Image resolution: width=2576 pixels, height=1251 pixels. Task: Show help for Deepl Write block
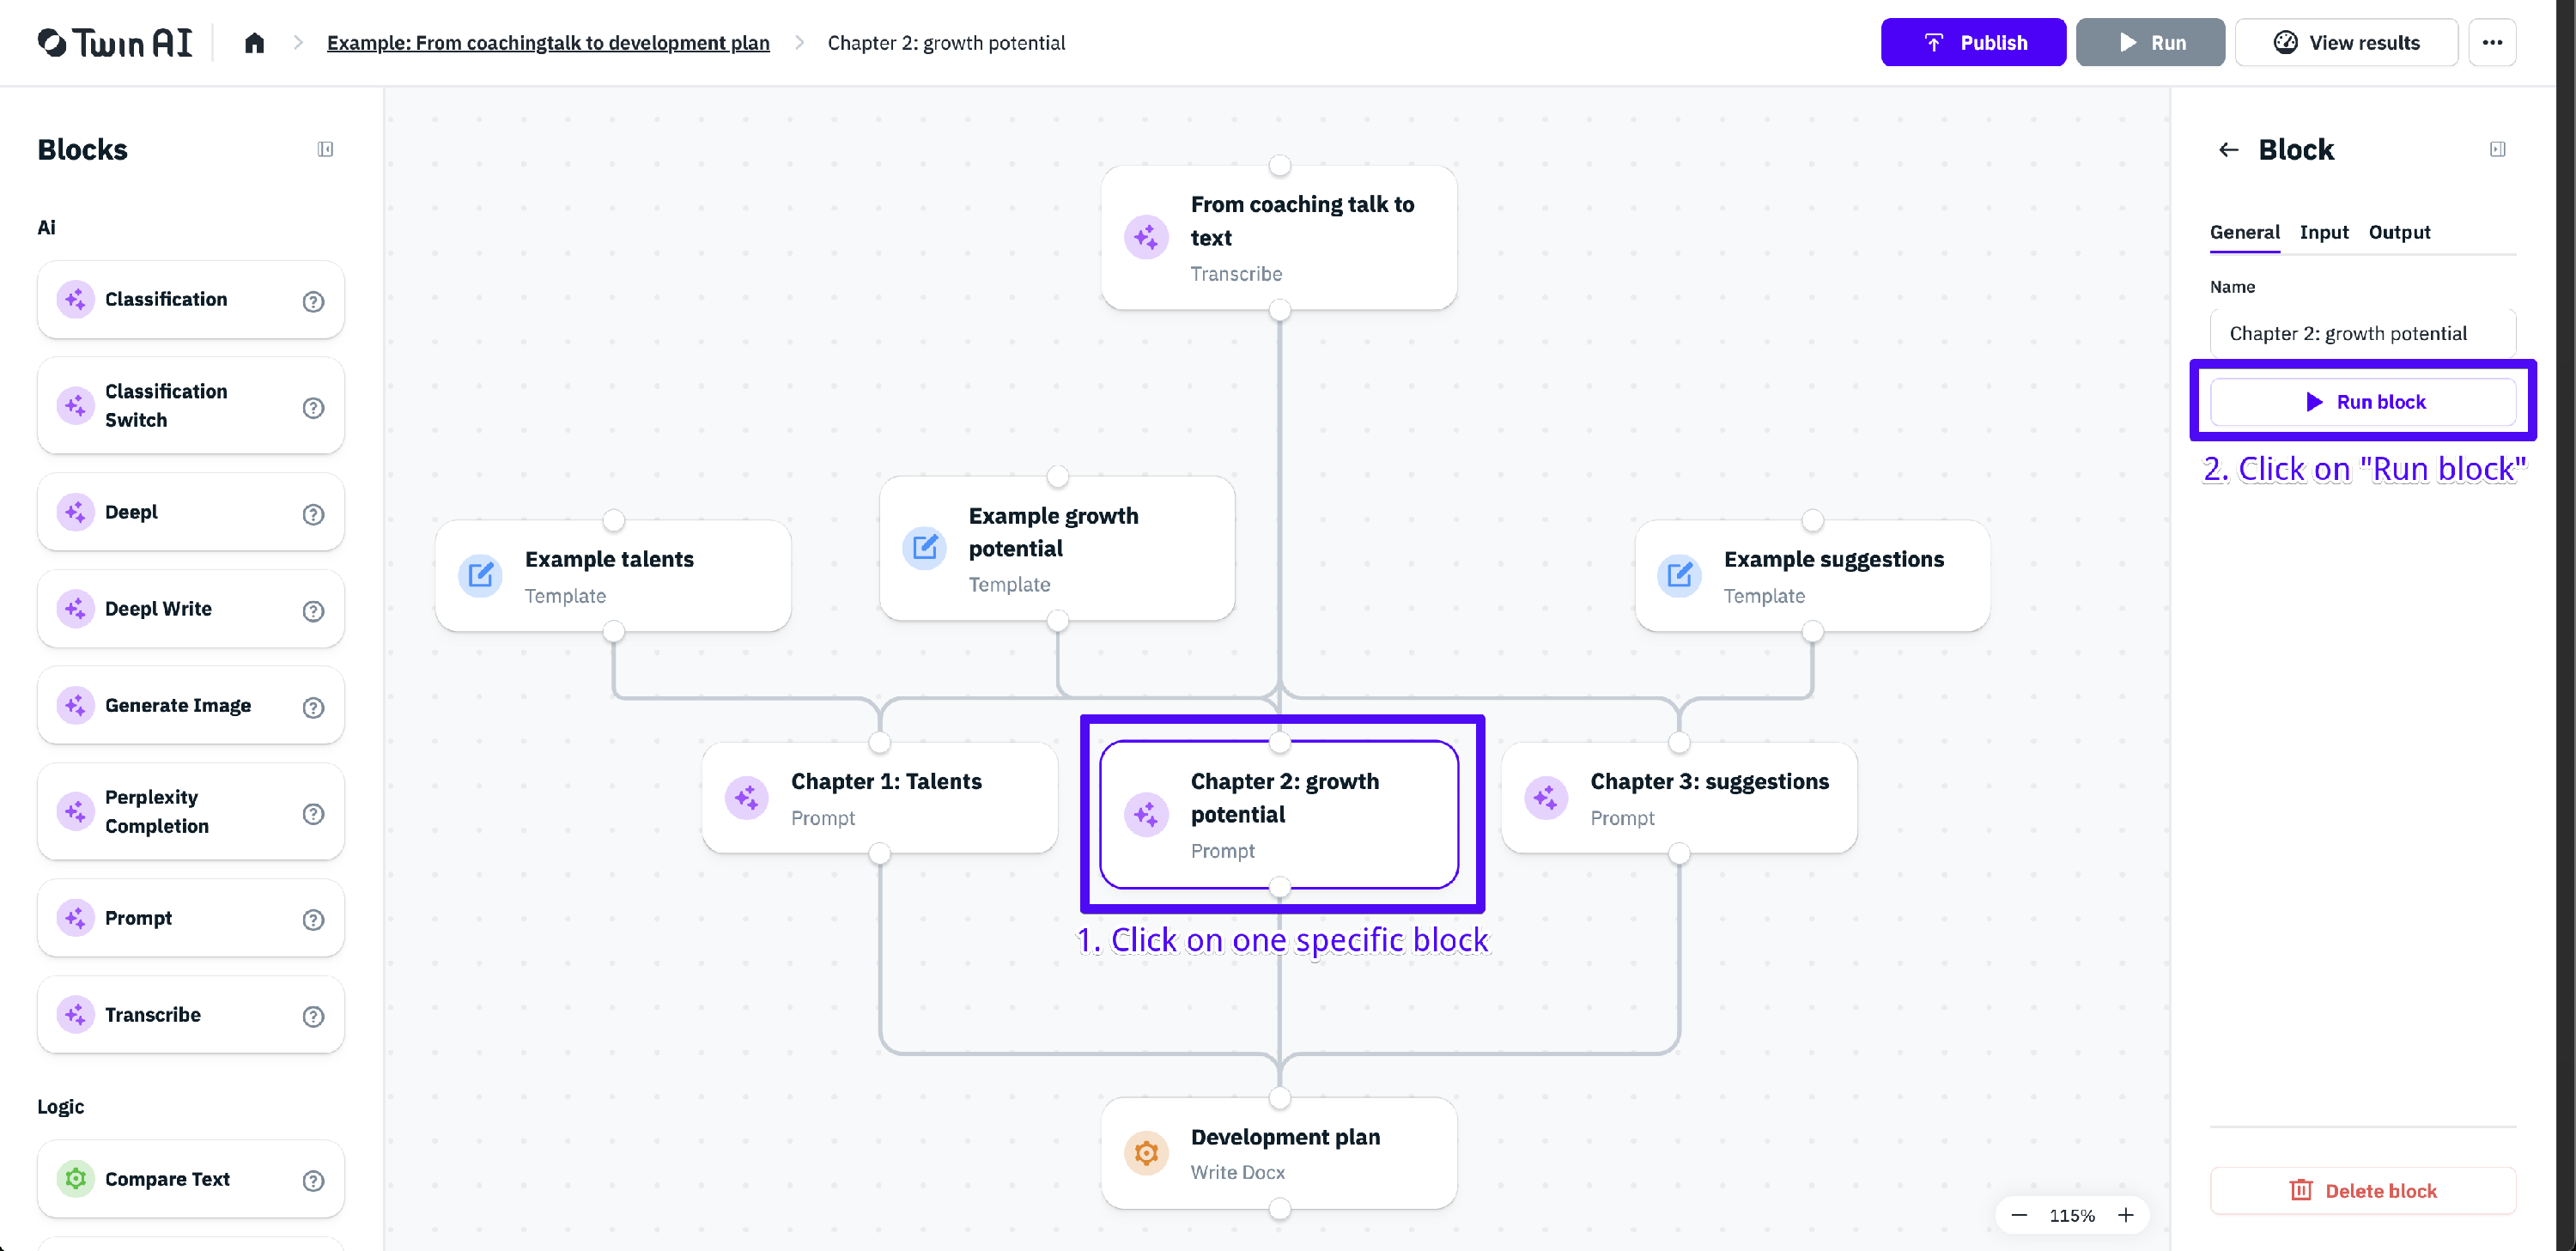[x=313, y=611]
